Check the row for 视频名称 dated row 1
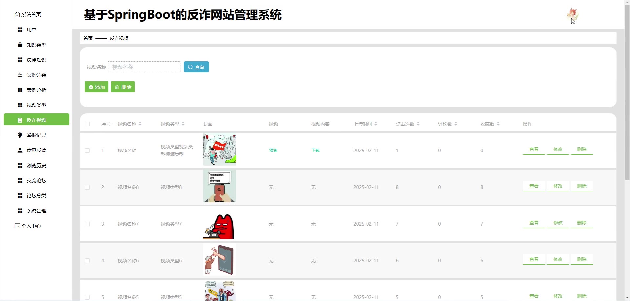Screen dimensions: 630x301 click(x=87, y=150)
